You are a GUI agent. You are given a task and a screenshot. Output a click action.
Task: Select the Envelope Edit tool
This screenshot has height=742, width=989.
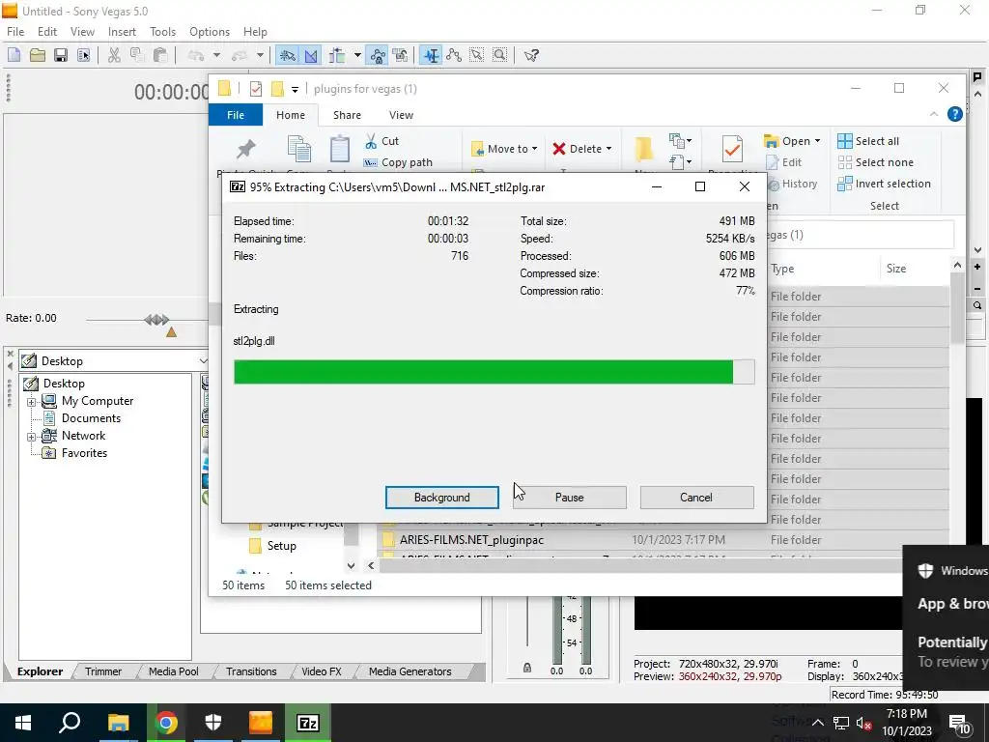454,55
